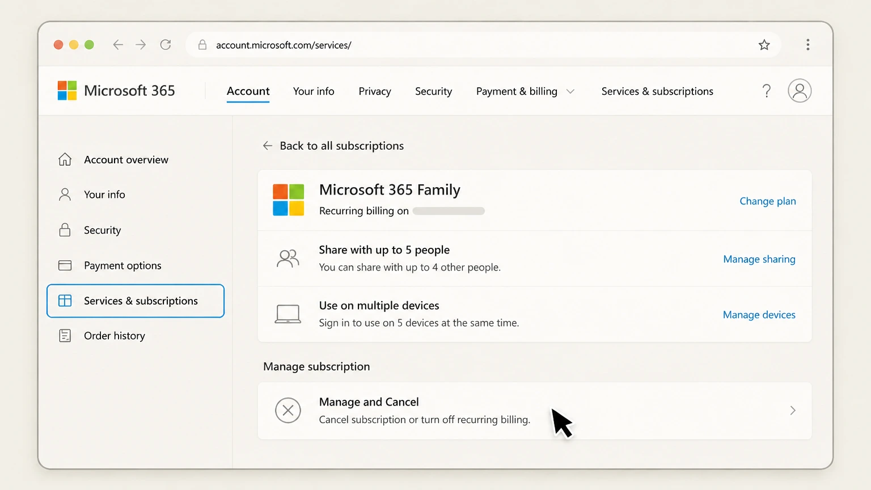The image size is (871, 490).
Task: Open the profile avatar icon
Action: pyautogui.click(x=800, y=91)
